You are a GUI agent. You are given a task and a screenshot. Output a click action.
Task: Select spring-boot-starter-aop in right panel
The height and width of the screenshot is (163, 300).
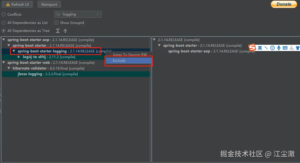pos(211,51)
